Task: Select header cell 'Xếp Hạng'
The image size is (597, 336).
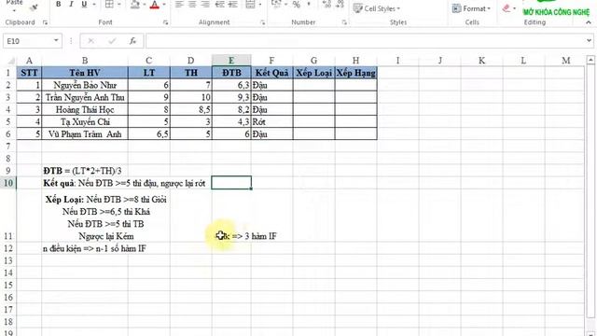Action: click(x=355, y=73)
